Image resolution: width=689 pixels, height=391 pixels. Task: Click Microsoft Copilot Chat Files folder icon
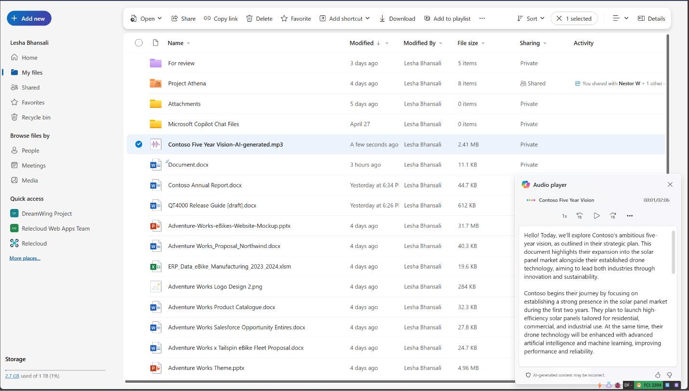156,124
